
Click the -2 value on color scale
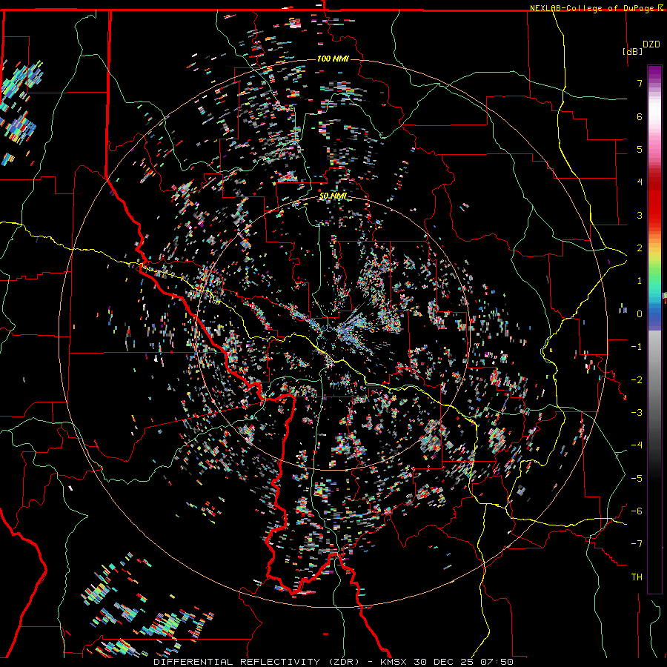pyautogui.click(x=637, y=380)
